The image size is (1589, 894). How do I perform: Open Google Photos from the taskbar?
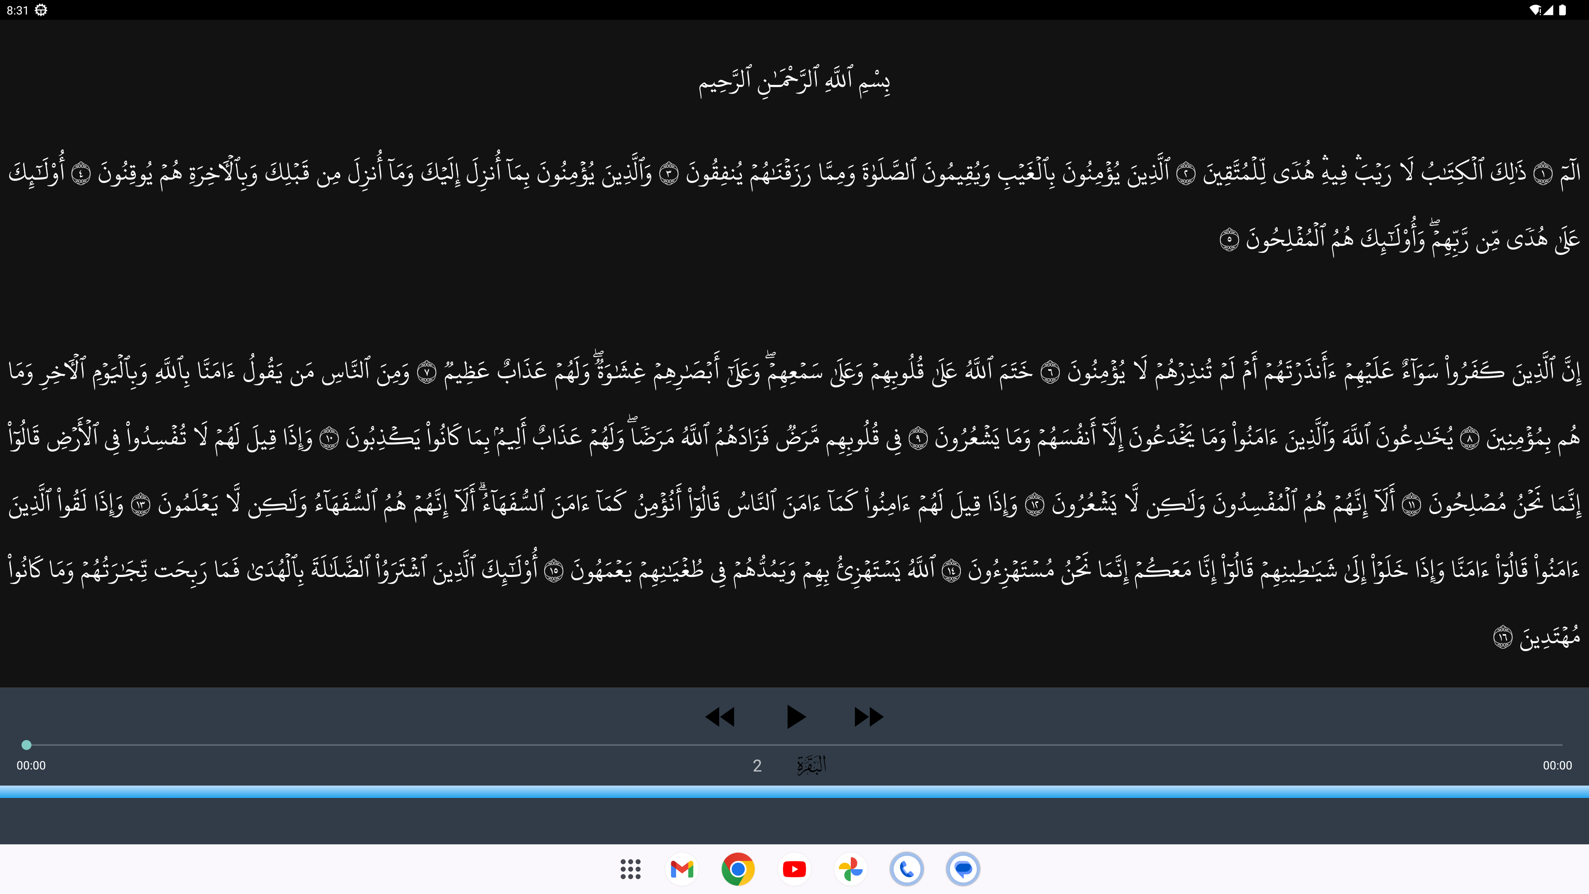(851, 869)
